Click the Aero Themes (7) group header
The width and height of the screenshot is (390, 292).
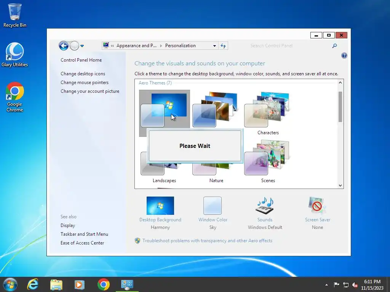[155, 83]
